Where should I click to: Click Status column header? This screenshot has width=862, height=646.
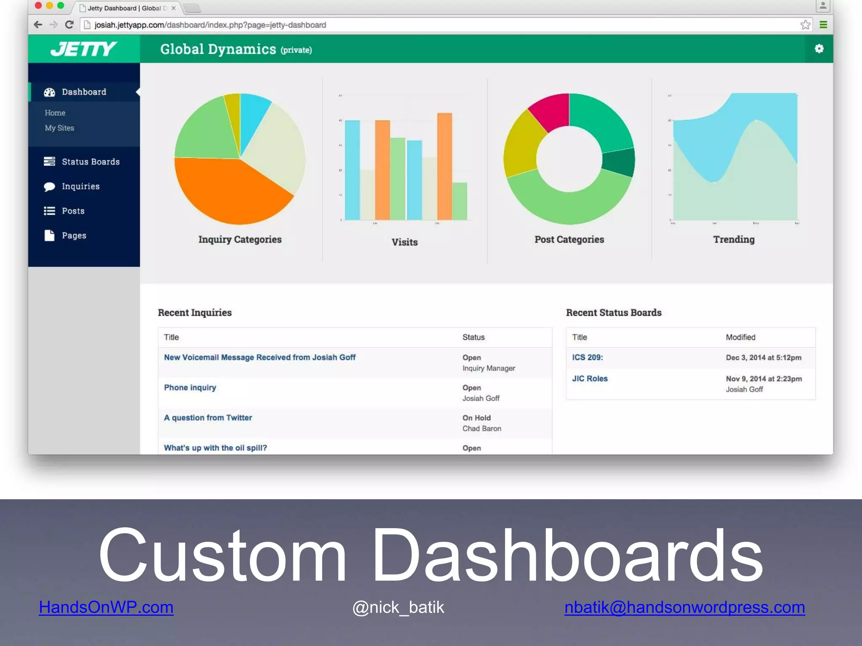(474, 337)
